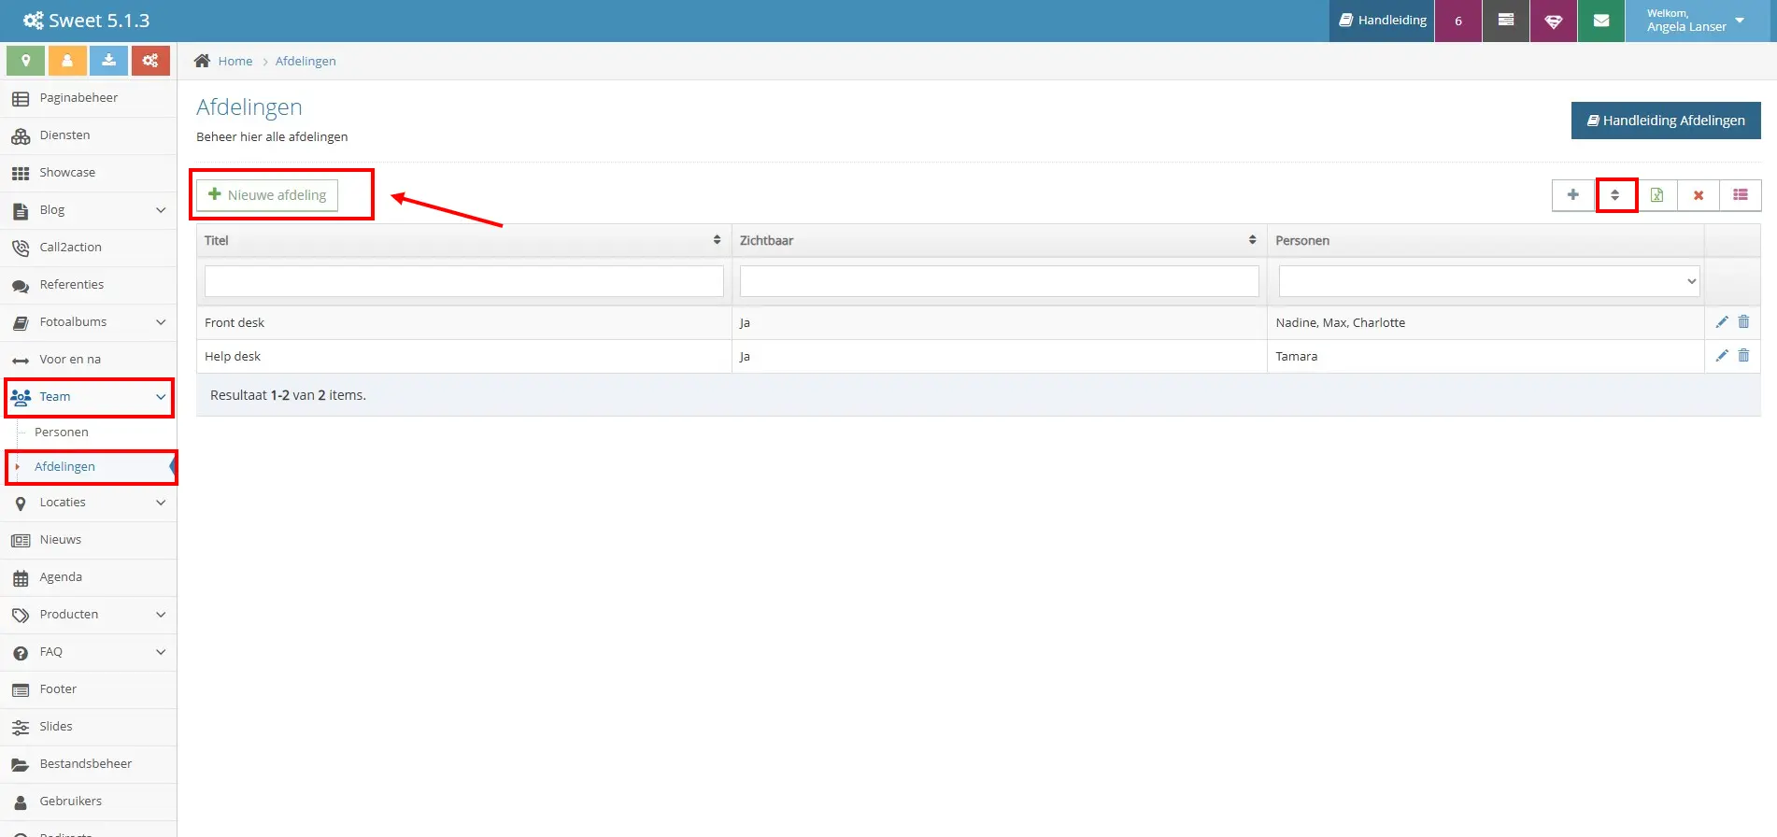Click the Nieuwe afdeling button

[x=267, y=195]
